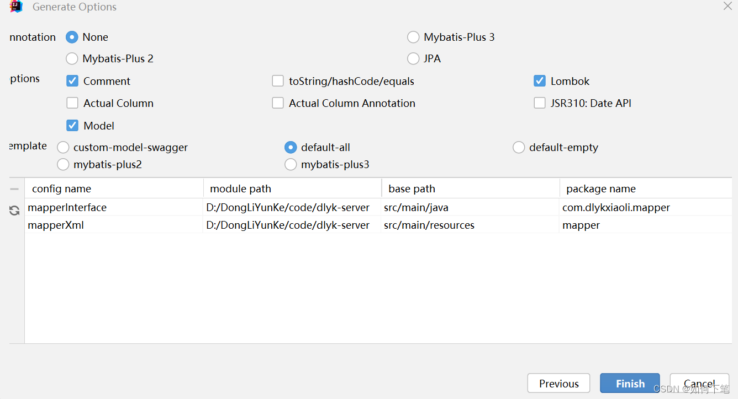Select the default-empty template
Image resolution: width=738 pixels, height=399 pixels.
click(x=519, y=147)
